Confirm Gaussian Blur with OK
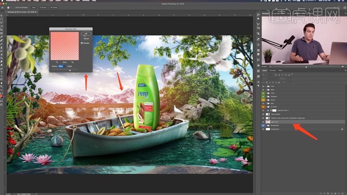 [86, 34]
